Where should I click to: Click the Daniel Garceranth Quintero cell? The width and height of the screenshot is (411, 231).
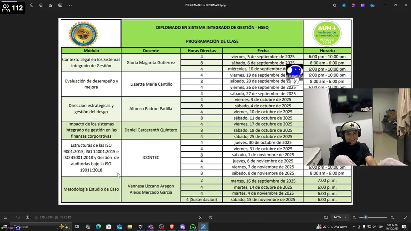tap(151, 130)
